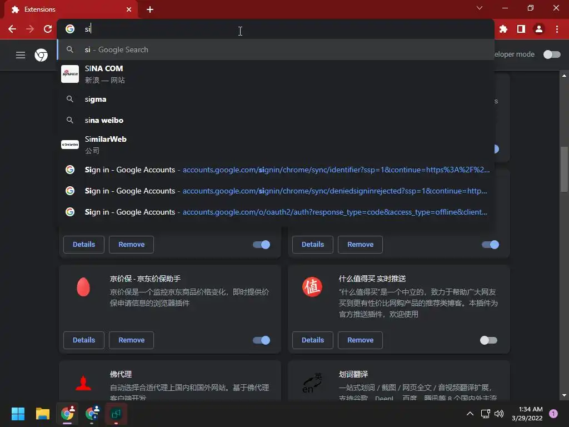This screenshot has height=427, width=569.
Task: Click the scrollbar up arrow
Action: click(564, 76)
